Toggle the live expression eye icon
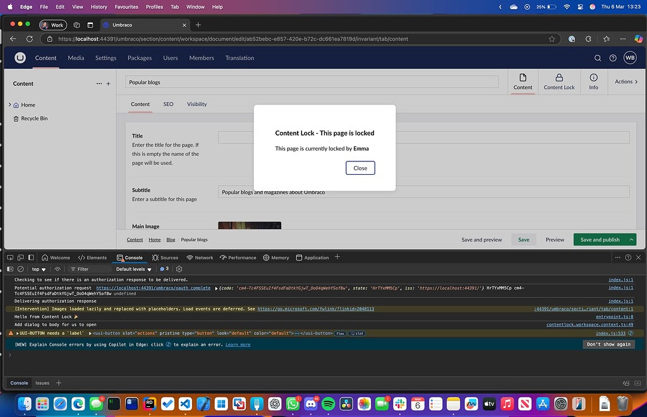 point(56,269)
